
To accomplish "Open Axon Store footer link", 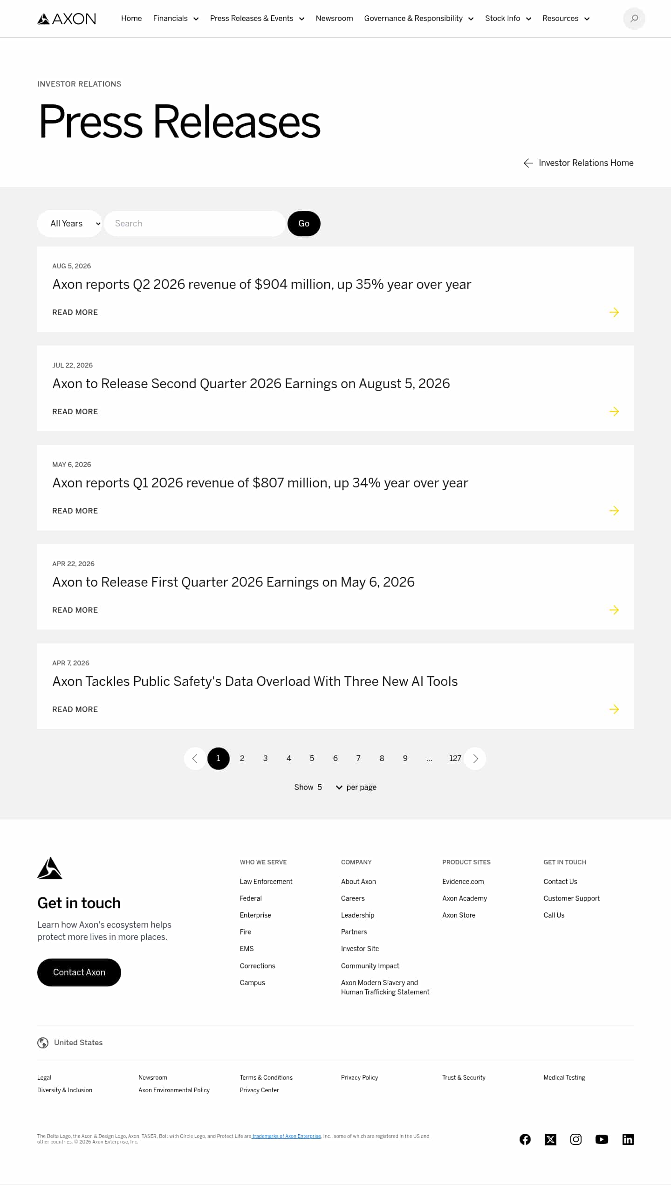I will click(459, 915).
